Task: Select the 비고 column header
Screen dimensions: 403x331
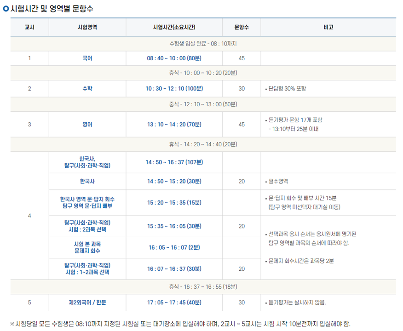Action: point(328,27)
